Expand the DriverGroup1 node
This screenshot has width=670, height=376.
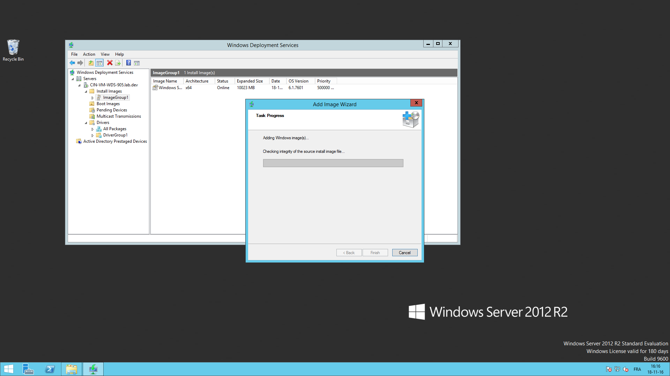pyautogui.click(x=92, y=135)
